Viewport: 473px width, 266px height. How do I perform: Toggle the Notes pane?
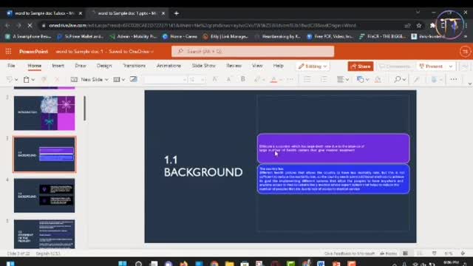tap(389, 253)
